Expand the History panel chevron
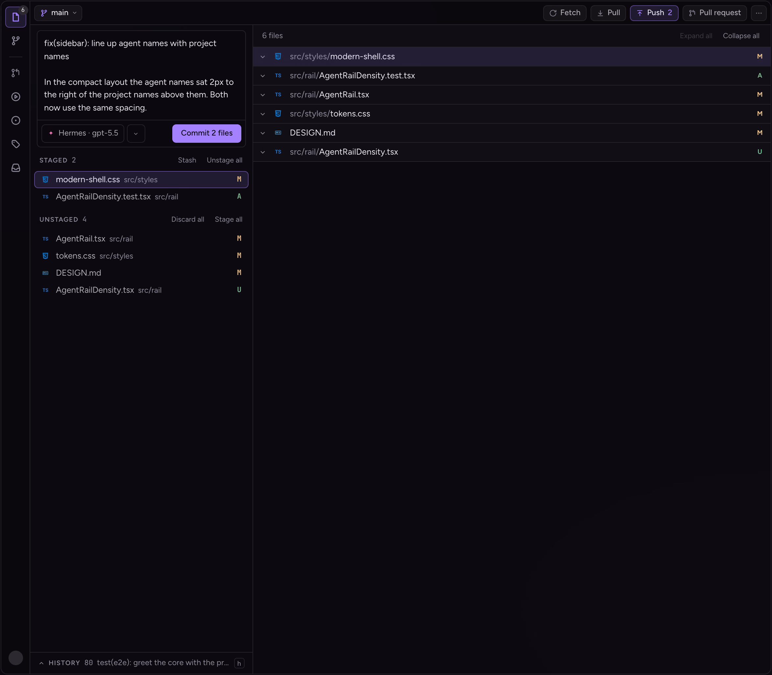Screen dimensions: 772x675 pyautogui.click(x=41, y=663)
